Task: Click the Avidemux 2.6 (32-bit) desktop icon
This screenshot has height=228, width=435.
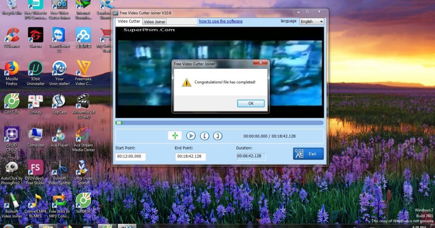Action: tap(83, 107)
